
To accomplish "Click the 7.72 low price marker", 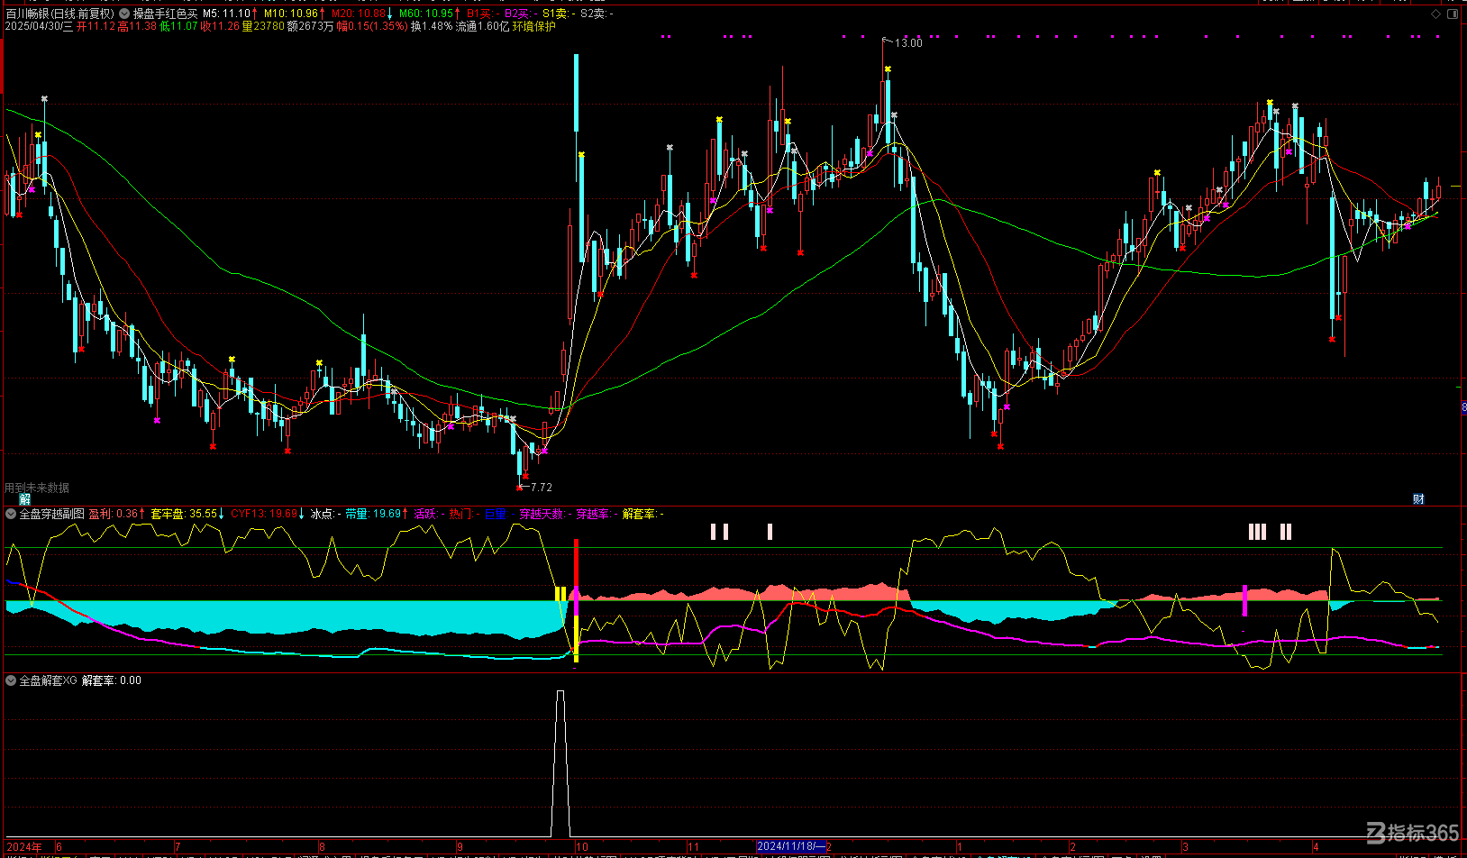I will 541,487.
